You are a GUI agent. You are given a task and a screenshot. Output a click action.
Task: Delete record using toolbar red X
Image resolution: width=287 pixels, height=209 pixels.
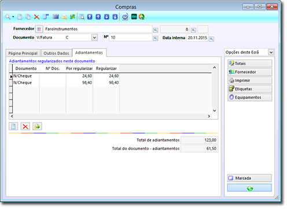[x=36, y=17]
